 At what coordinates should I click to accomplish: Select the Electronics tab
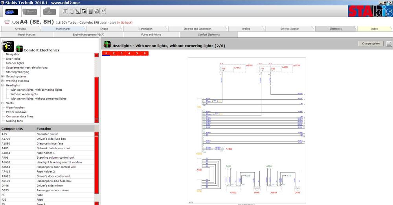(x=335, y=29)
